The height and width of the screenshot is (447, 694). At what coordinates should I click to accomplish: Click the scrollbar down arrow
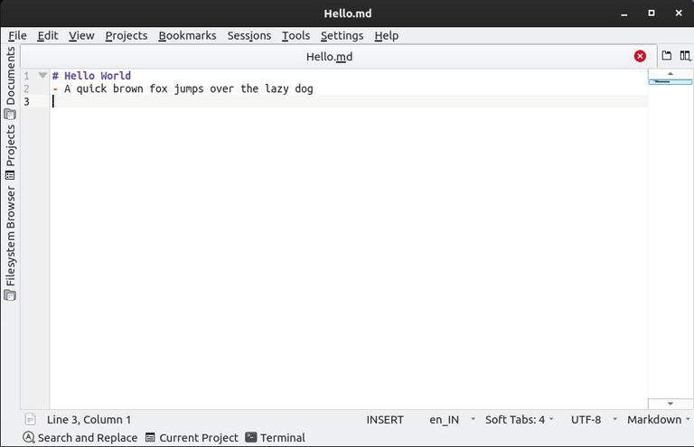(x=671, y=404)
